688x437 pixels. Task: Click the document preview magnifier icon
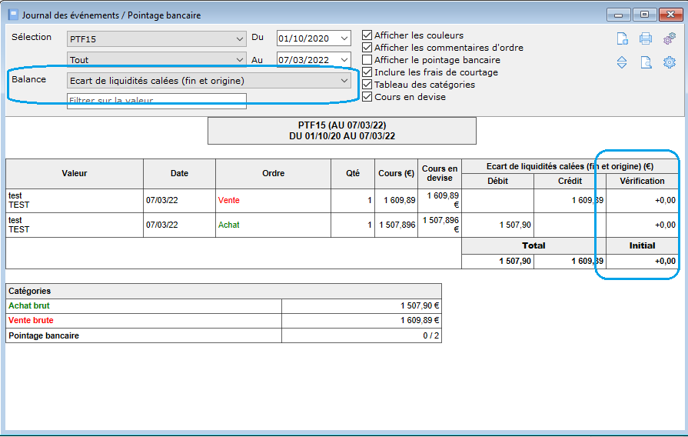coord(646,62)
